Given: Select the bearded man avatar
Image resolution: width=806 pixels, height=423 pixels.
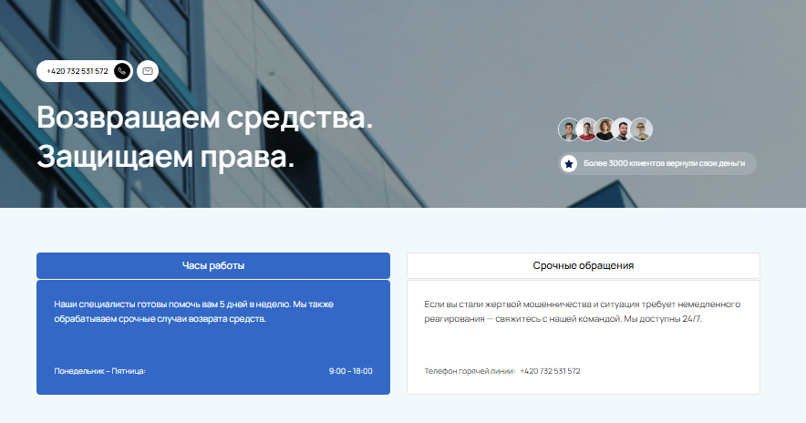Looking at the screenshot, I should click(x=623, y=129).
